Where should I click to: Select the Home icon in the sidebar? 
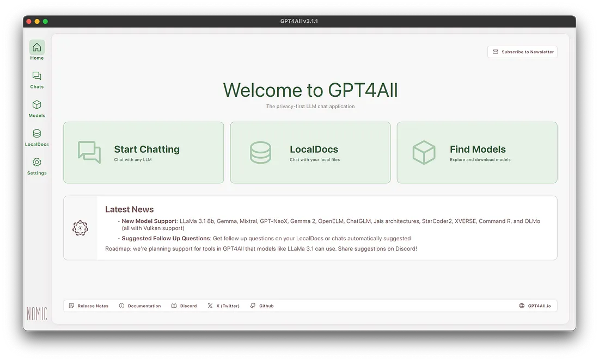click(x=36, y=47)
